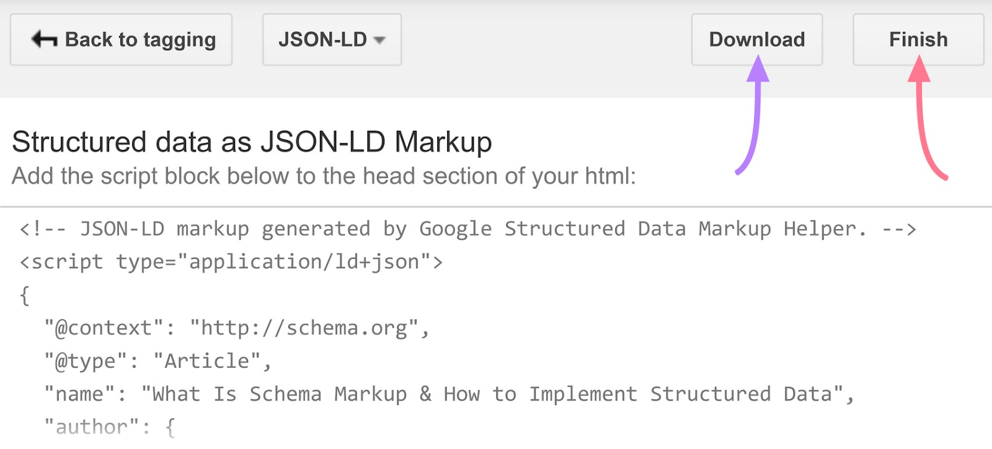Click the "http://schema.org" value
992x449 pixels.
point(304,328)
